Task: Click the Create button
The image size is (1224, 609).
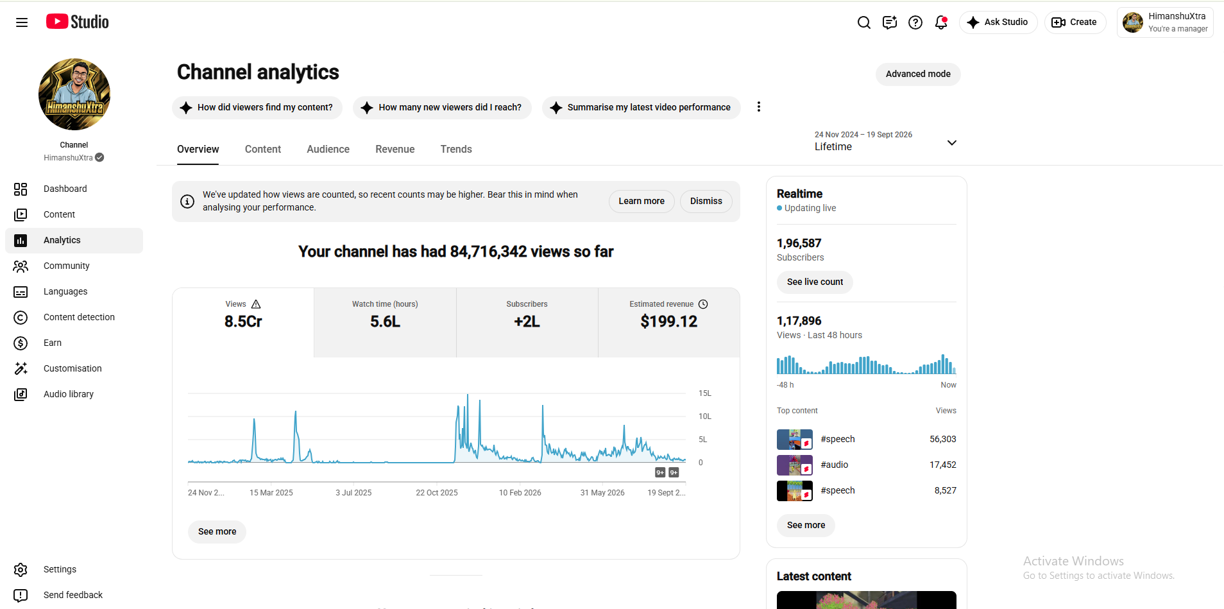Action: [1075, 22]
